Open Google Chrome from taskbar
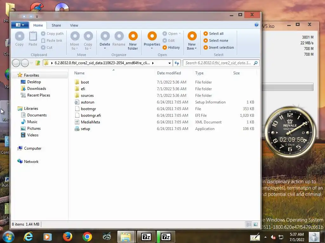 87,237
